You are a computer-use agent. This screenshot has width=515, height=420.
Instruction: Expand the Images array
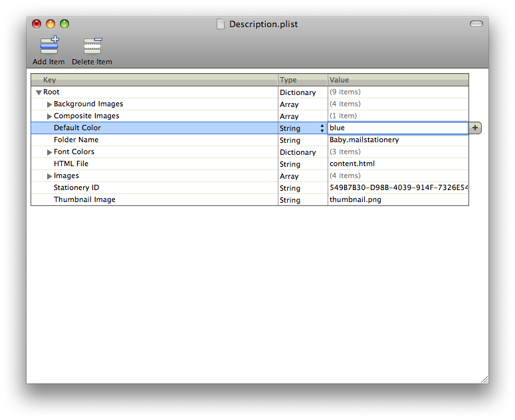[x=49, y=176]
